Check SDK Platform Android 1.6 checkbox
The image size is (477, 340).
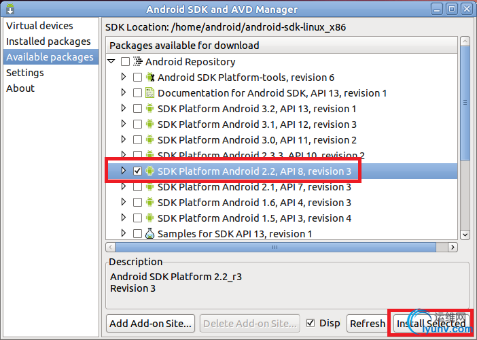[137, 203]
